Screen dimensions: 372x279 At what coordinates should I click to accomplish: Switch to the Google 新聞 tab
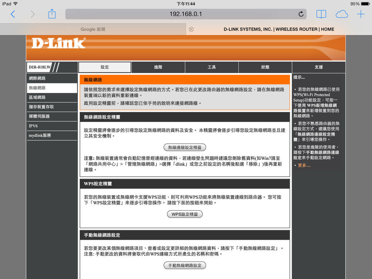tap(93, 29)
